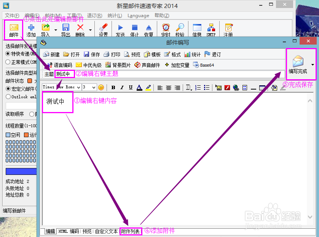
Task: Toggle bold formatting B
Action: coord(113,88)
